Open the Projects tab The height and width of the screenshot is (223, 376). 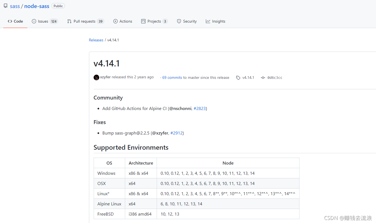tap(154, 21)
